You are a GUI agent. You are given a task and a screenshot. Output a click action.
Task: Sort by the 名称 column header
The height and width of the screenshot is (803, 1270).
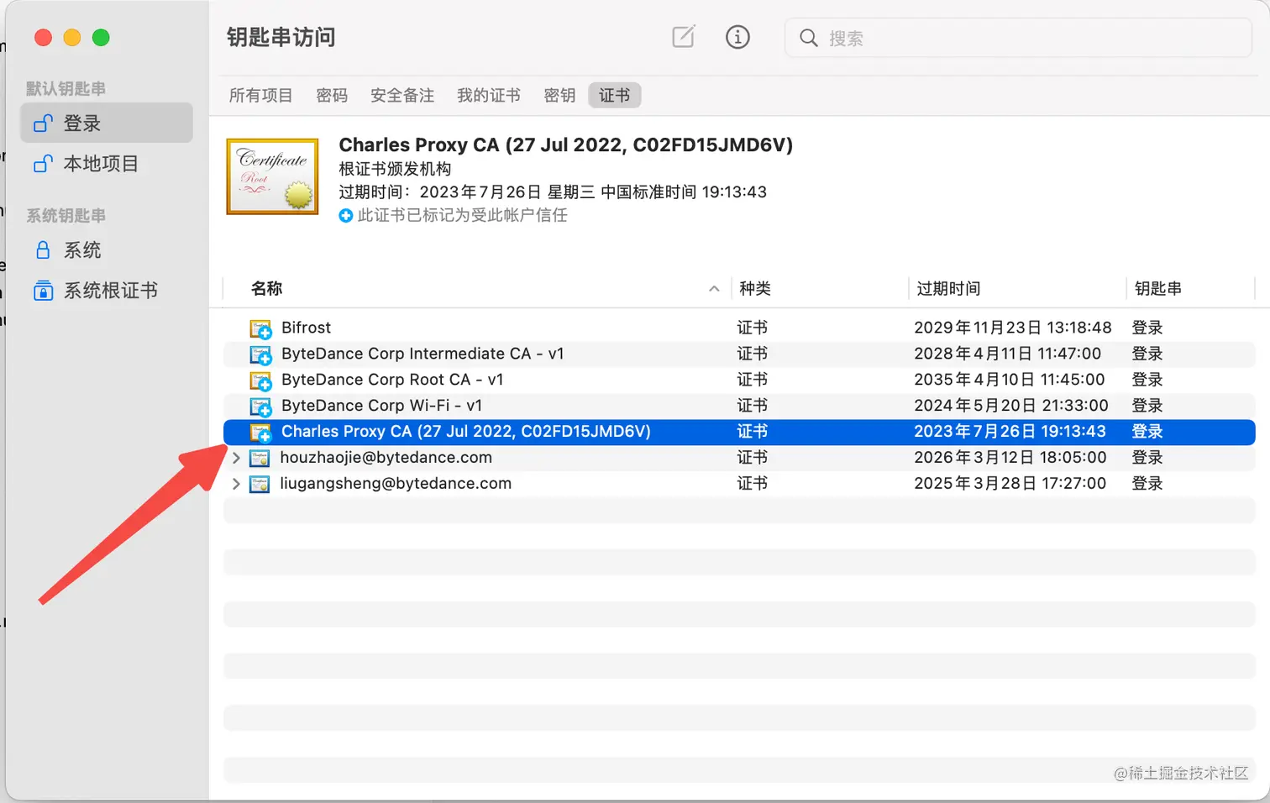[266, 288]
